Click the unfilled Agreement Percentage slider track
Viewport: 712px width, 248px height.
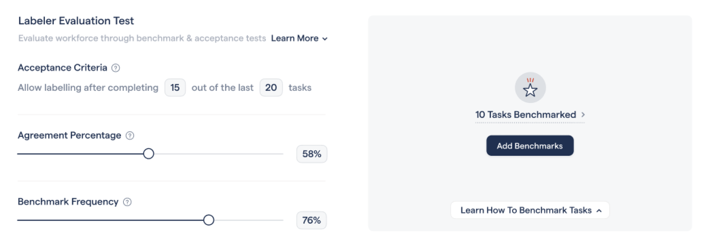click(218, 154)
